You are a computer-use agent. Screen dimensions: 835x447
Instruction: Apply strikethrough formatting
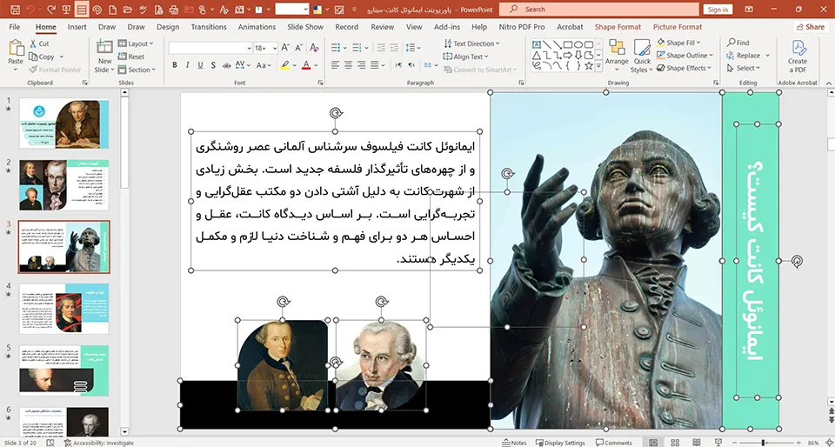click(x=226, y=65)
